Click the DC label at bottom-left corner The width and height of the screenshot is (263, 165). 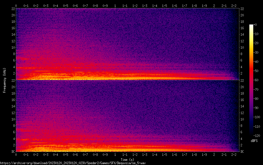tap(13, 151)
